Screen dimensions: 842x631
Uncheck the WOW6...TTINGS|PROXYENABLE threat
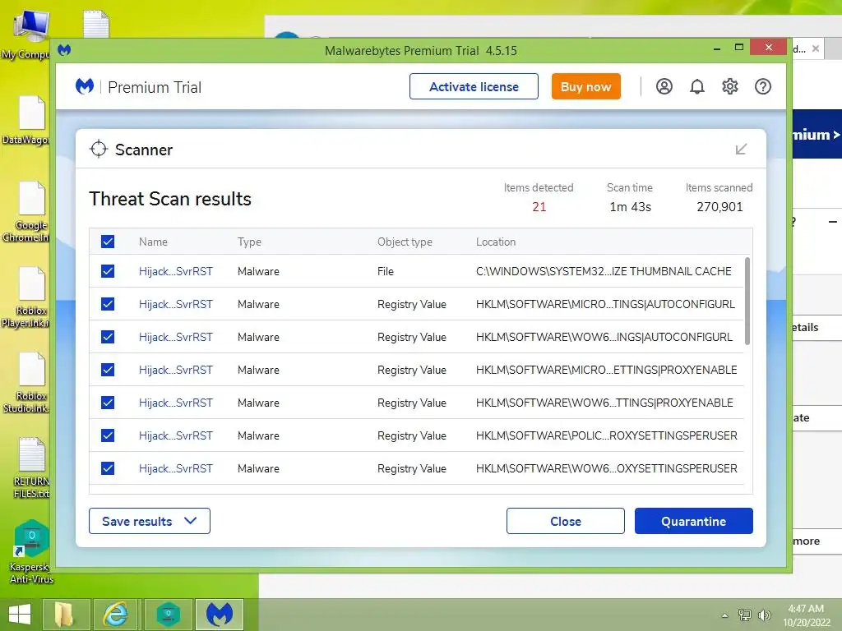point(108,403)
